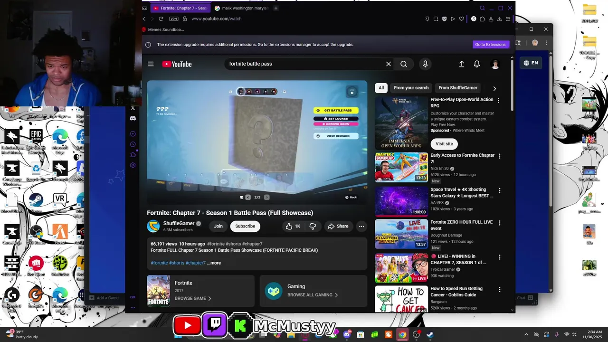Toggle the VPN badge in address bar
The height and width of the screenshot is (342, 608).
coord(174,19)
